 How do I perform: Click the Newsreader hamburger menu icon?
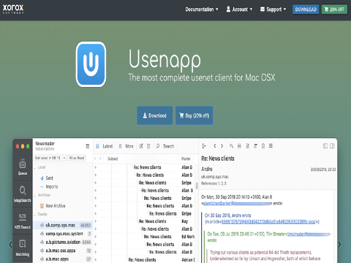coord(88,146)
